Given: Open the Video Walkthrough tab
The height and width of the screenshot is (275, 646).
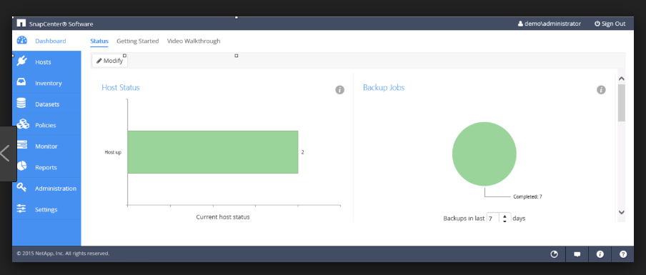Looking at the screenshot, I should (x=194, y=41).
